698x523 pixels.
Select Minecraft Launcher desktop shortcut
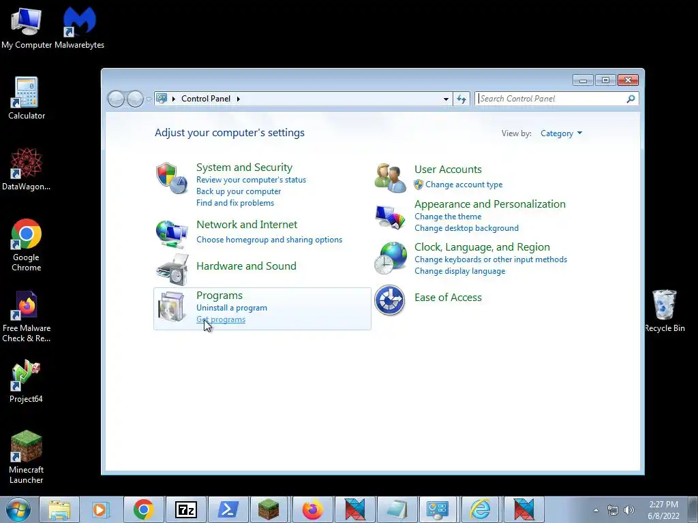27,457
